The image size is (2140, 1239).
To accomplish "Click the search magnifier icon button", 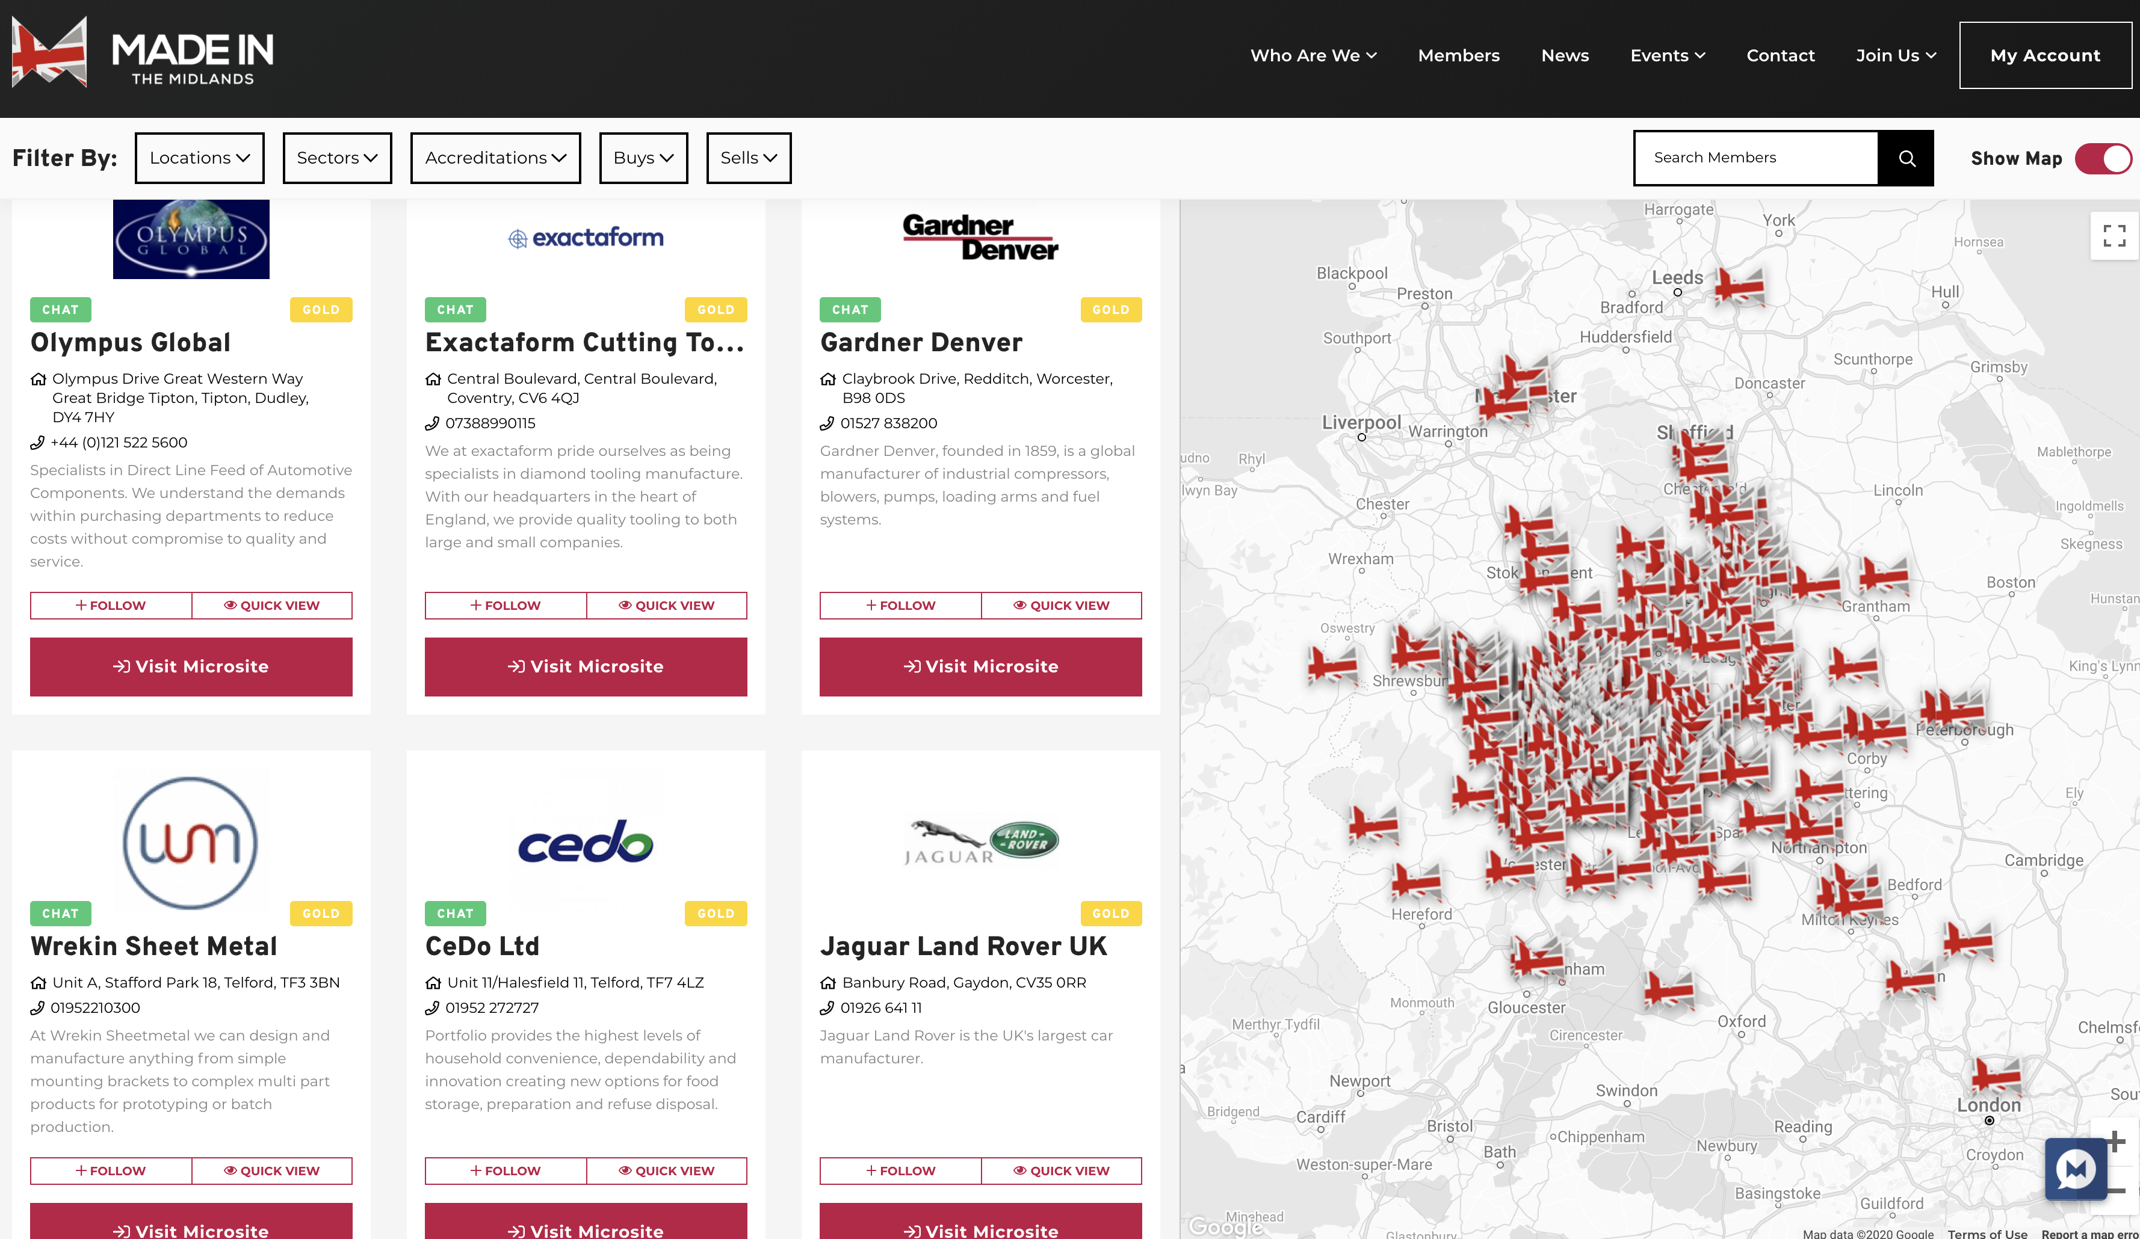I will click(1907, 158).
